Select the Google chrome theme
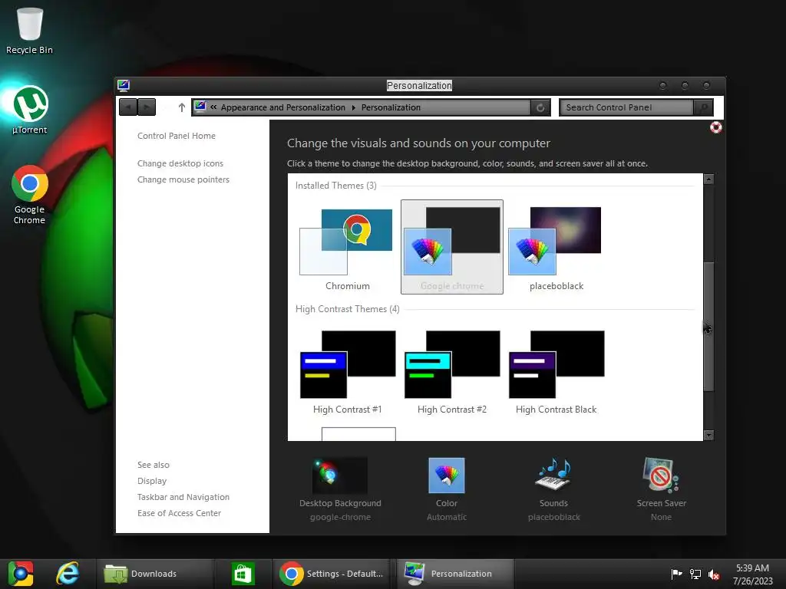This screenshot has height=589, width=786. pyautogui.click(x=451, y=248)
